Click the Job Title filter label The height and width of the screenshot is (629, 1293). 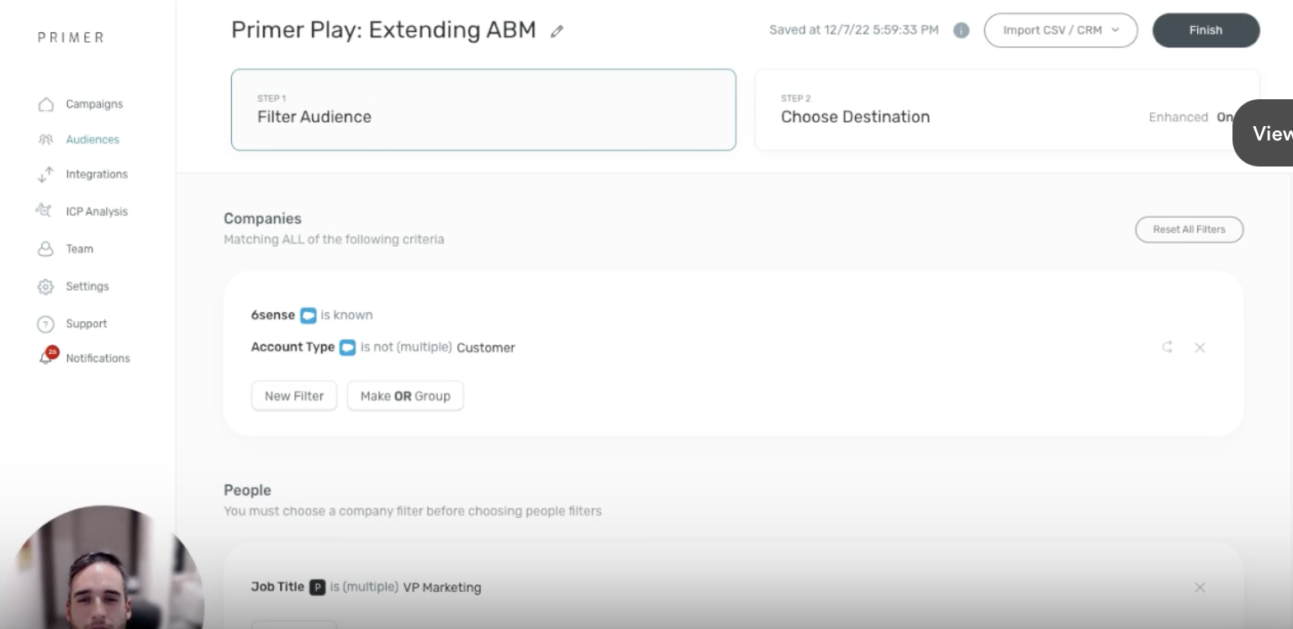click(x=277, y=587)
